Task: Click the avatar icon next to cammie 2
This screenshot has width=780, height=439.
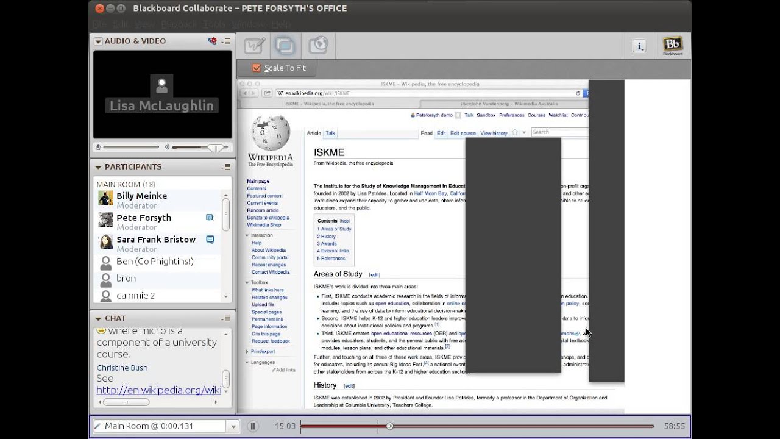Action: tap(106, 296)
